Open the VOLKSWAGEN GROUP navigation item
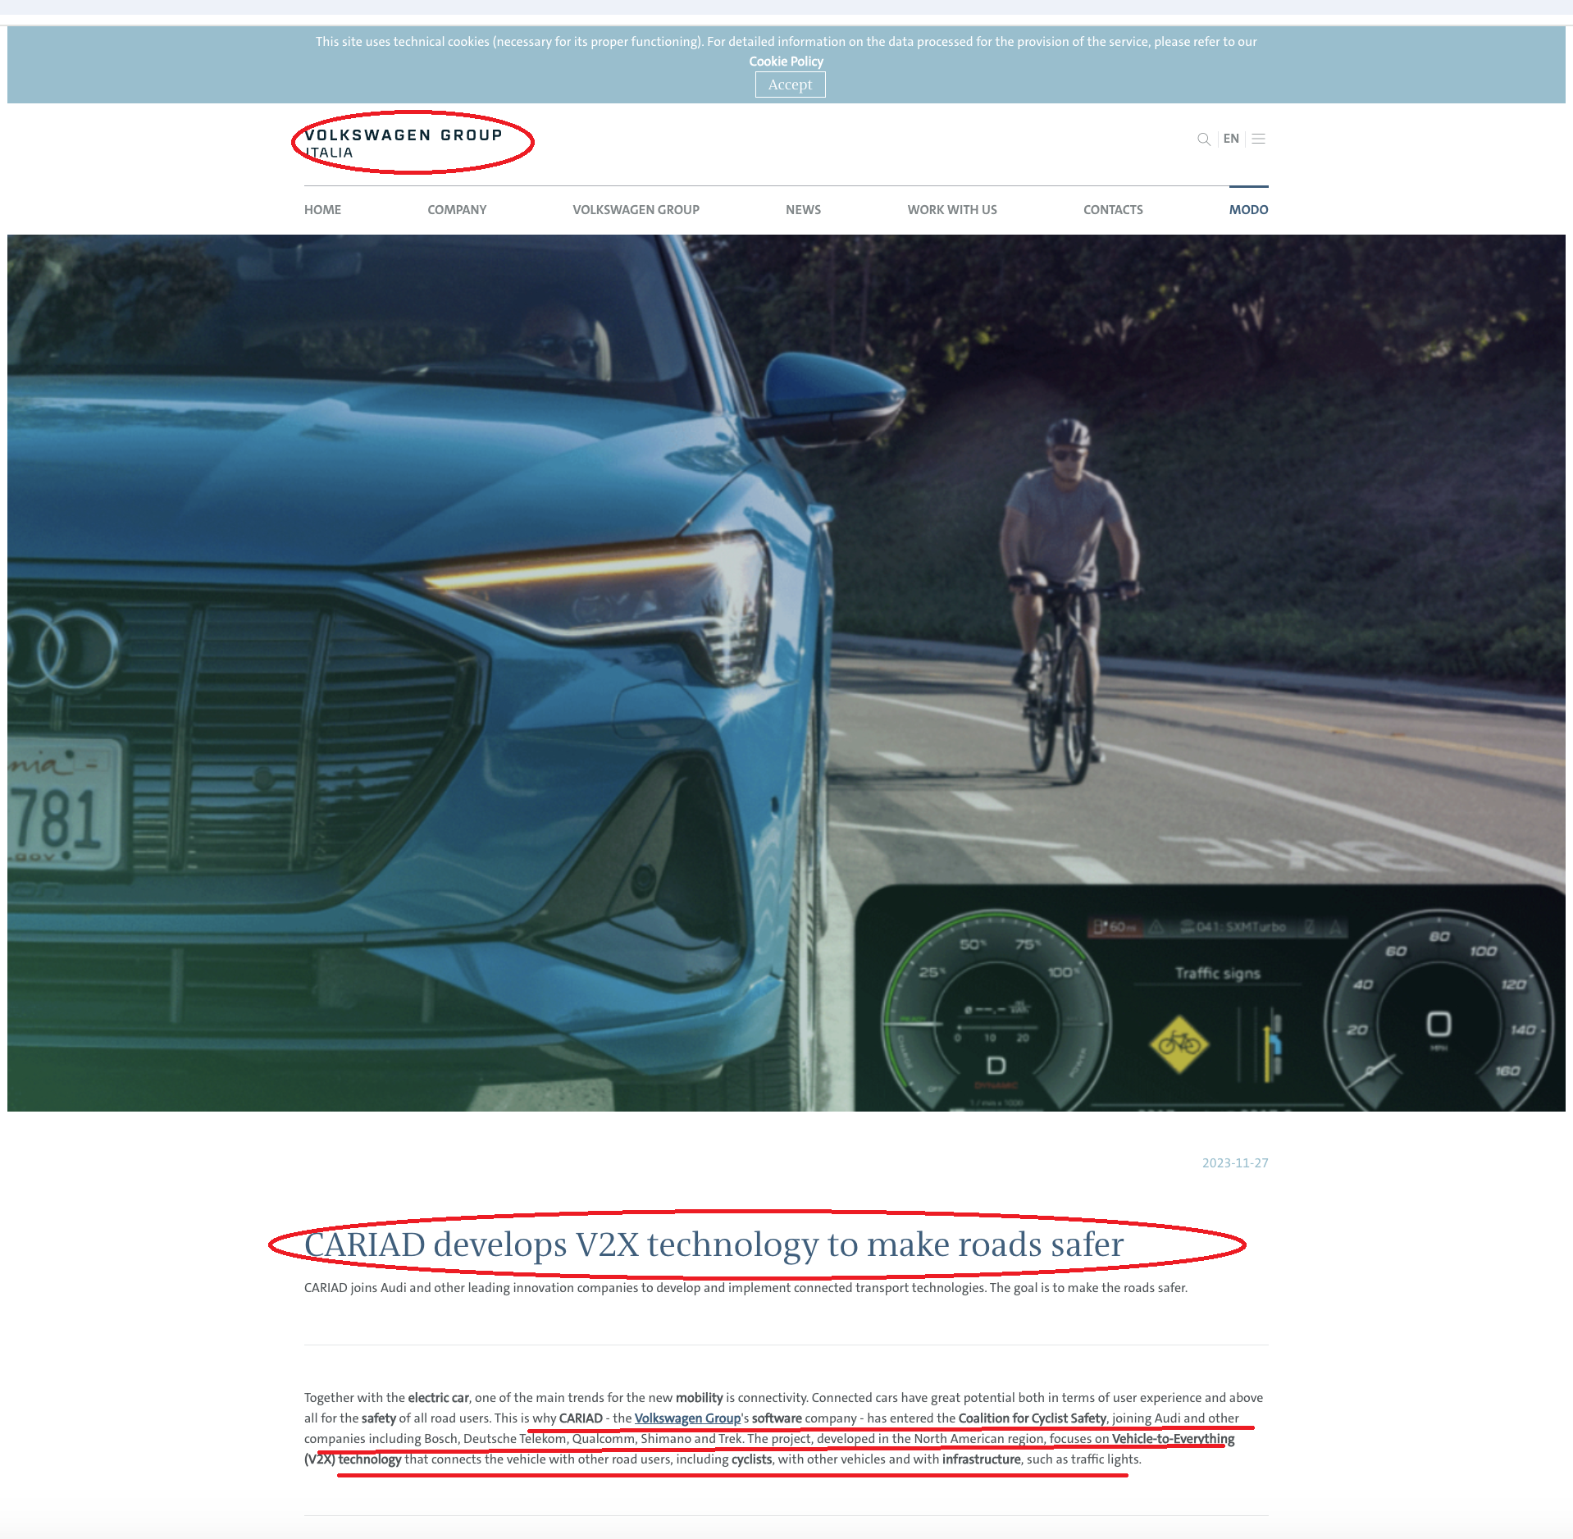The width and height of the screenshot is (1573, 1539). tap(636, 210)
